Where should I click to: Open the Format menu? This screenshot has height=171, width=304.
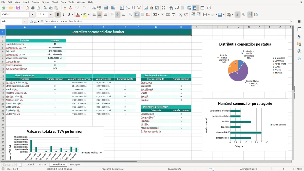(36, 2)
